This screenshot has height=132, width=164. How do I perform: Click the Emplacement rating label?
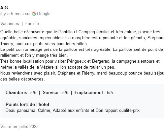89,93
